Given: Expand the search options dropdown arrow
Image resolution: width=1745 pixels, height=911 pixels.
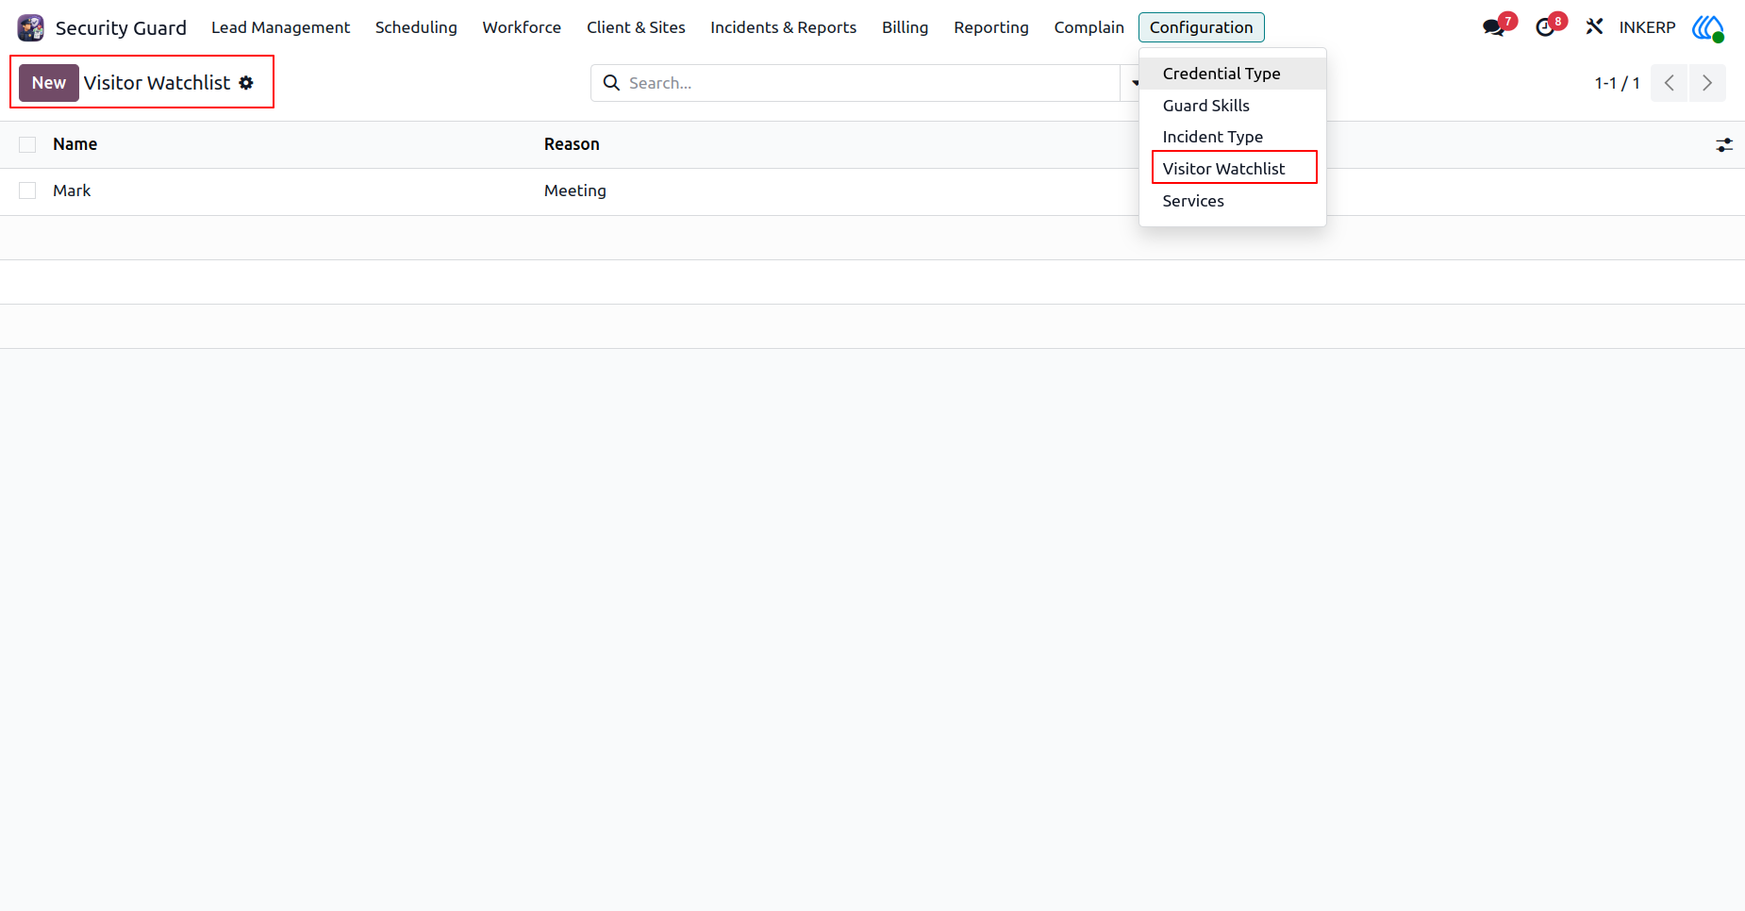Looking at the screenshot, I should click(x=1133, y=83).
